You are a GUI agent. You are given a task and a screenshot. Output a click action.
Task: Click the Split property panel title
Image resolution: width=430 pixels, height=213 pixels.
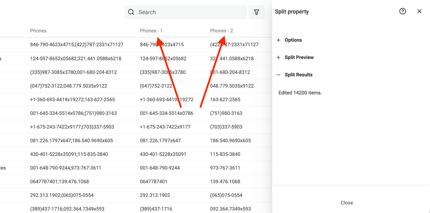[292, 11]
